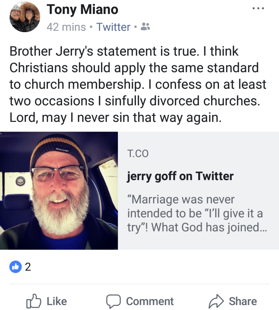
Task: View the reaction count of 2
Action: 28,267
